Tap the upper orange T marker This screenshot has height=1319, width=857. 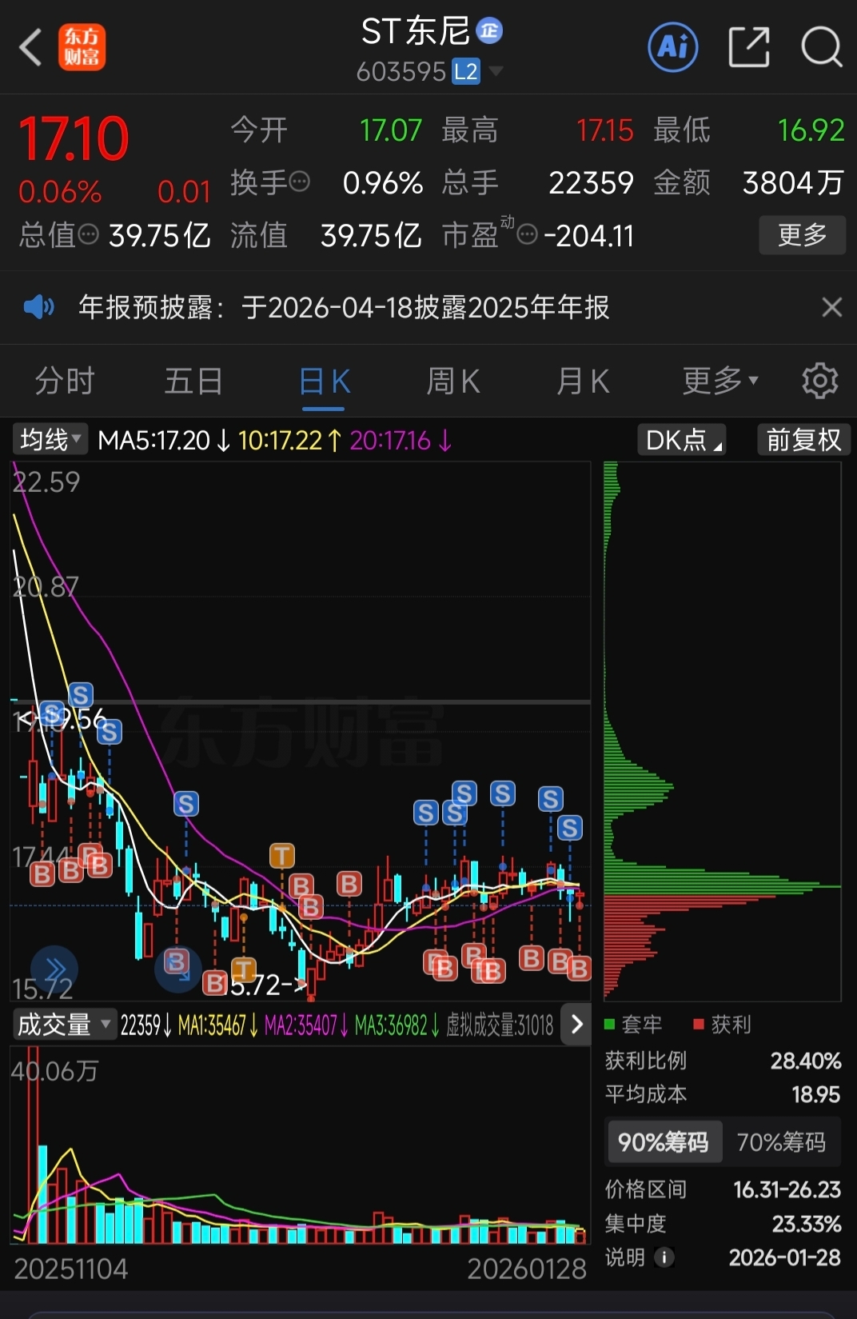(x=281, y=856)
